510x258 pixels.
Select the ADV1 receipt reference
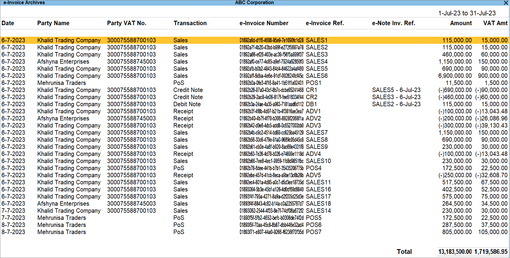click(x=313, y=111)
